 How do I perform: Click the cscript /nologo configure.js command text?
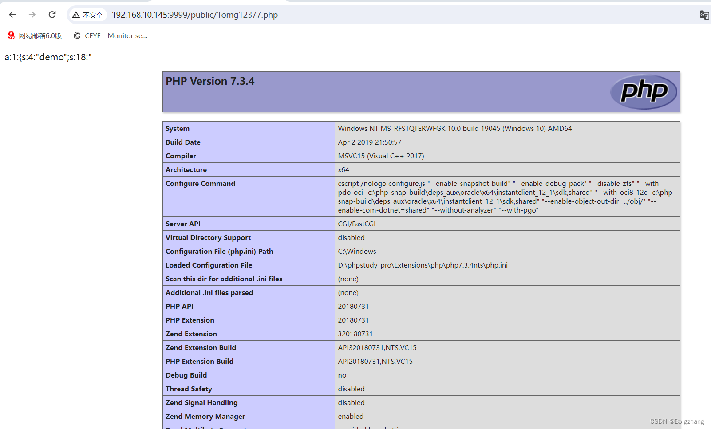coord(506,197)
